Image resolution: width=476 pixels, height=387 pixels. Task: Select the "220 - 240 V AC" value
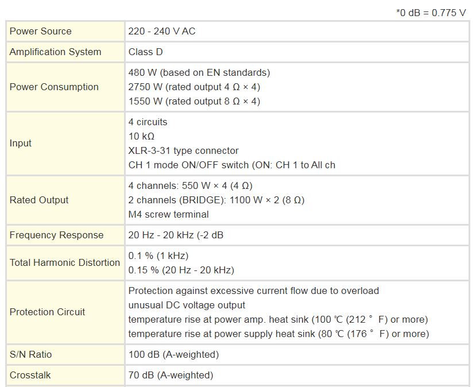click(162, 31)
